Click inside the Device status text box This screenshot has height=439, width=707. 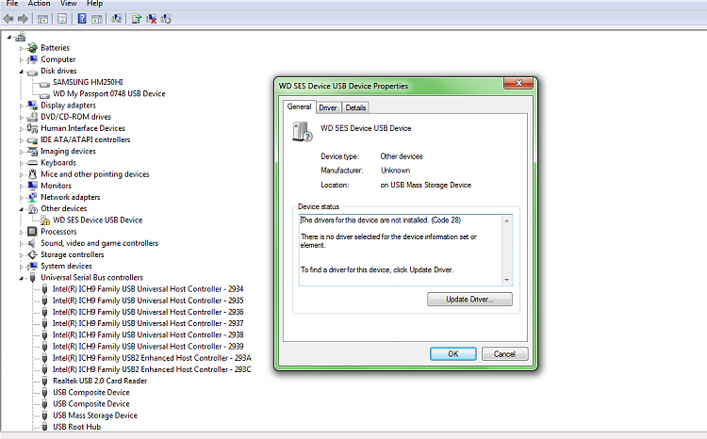coord(401,250)
